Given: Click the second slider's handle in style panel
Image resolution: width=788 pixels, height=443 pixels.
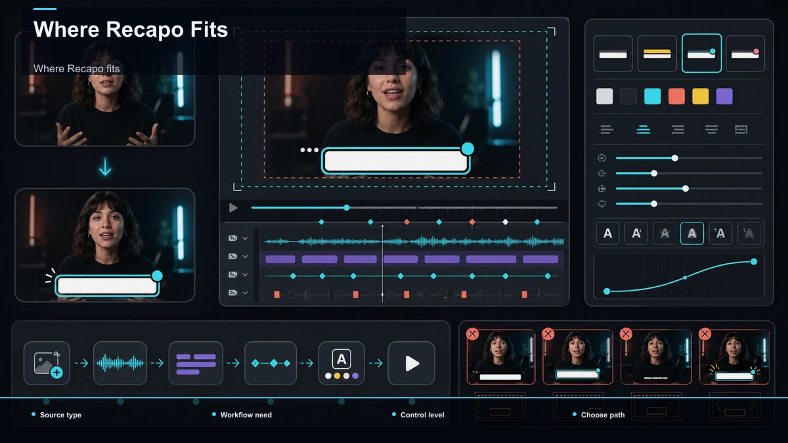Looking at the screenshot, I should (654, 173).
